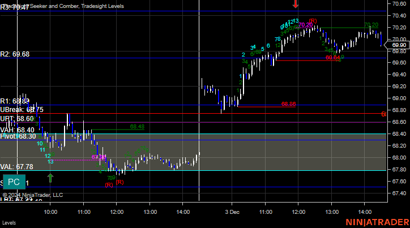The height and width of the screenshot is (228, 410).
Task: Click 68.20 on the price axis
Action: [x=399, y=146]
